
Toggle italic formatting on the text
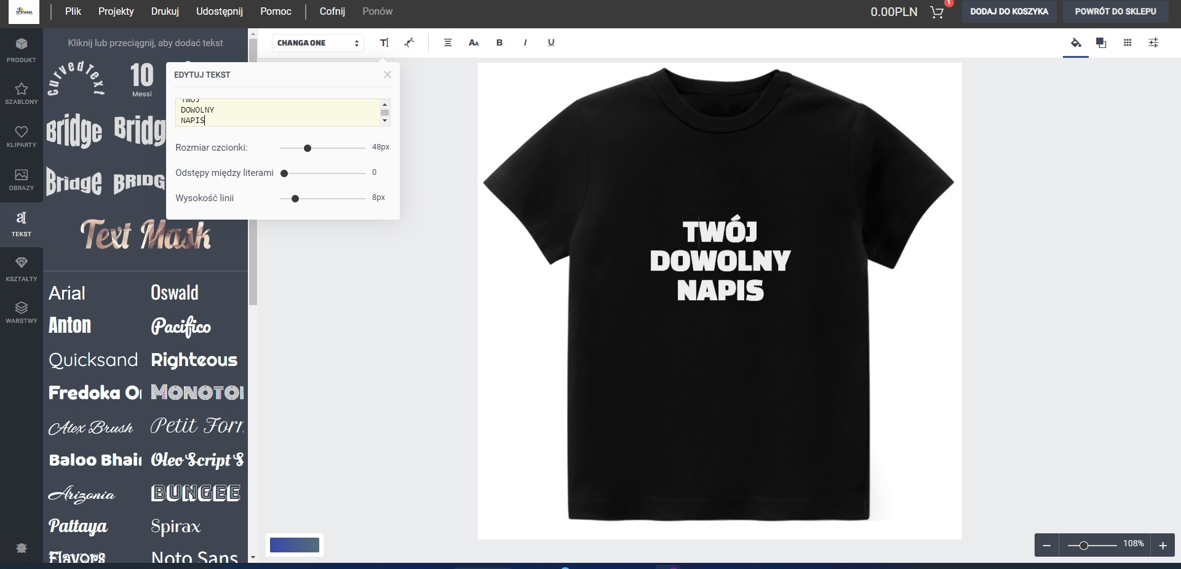[525, 42]
